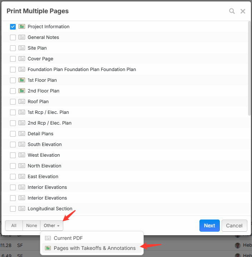Check the General Notes checkbox
Image resolution: width=252 pixels, height=257 pixels.
click(x=13, y=37)
